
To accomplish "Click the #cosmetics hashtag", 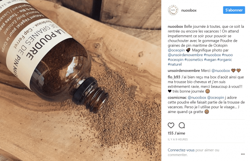I will pyautogui.click(x=193, y=60).
